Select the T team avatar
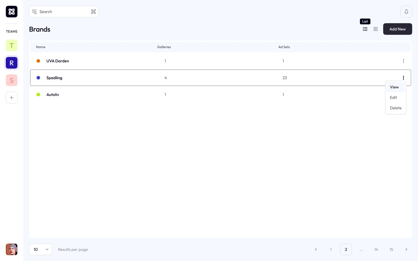Viewport: 418px width, 261px height. point(12,46)
